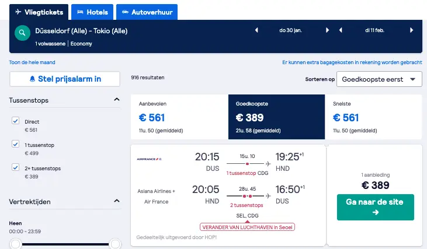Collapse the Tussenstops filter section
This screenshot has height=249, width=427.
[117, 100]
